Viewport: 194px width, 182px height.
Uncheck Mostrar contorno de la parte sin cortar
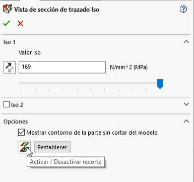[21, 133]
